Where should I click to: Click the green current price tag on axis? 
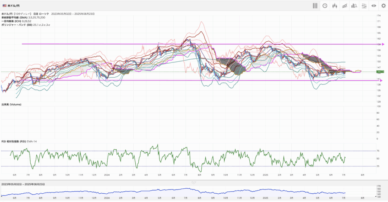point(380,71)
